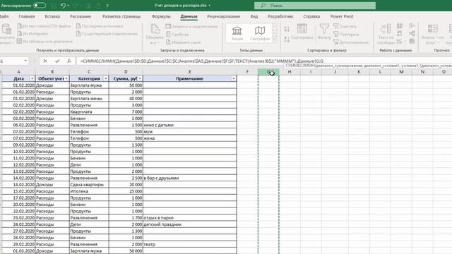Image resolution: width=452 pixels, height=254 pixels.
Task: Open the Undo history dropdown arrow
Action: tap(69, 6)
